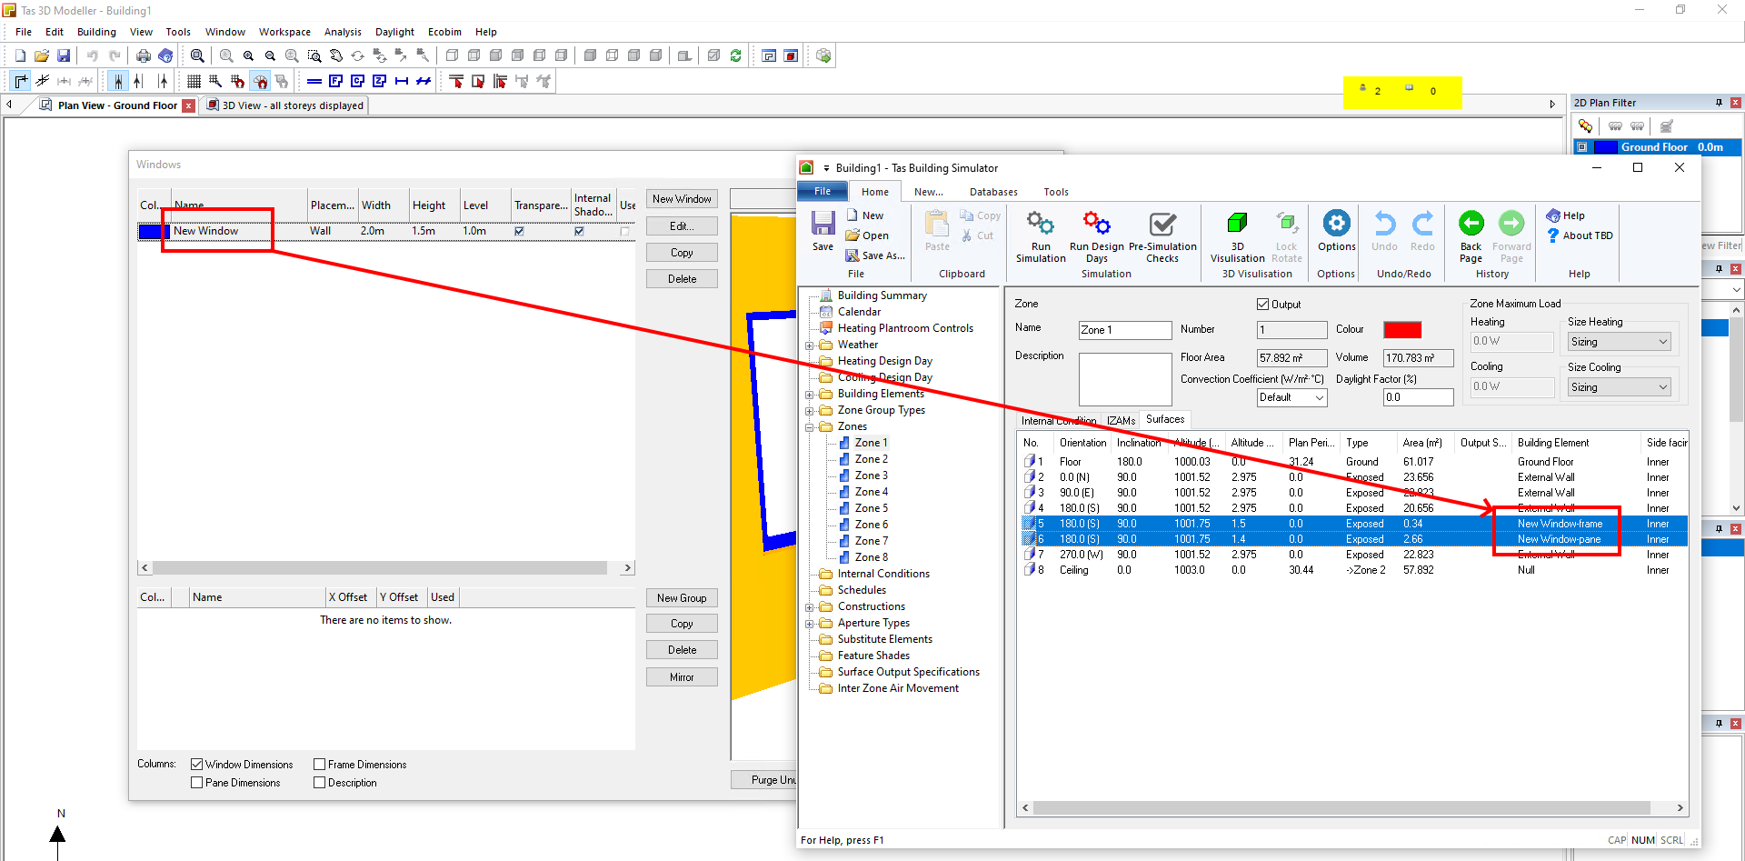Enable Frame Dimensions column checkbox
This screenshot has width=1745, height=861.
(319, 764)
